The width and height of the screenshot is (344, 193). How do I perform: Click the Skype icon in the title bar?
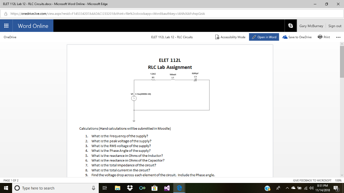(x=290, y=25)
